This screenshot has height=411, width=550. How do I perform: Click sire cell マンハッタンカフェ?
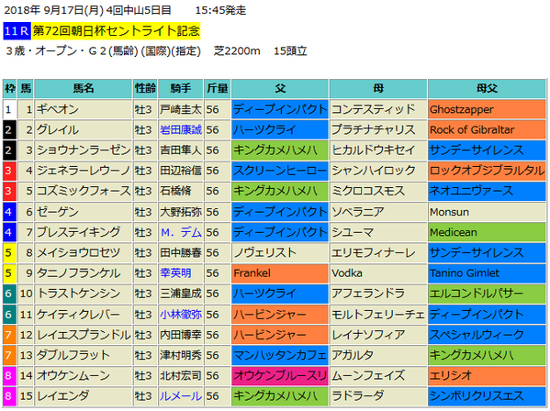tap(280, 355)
